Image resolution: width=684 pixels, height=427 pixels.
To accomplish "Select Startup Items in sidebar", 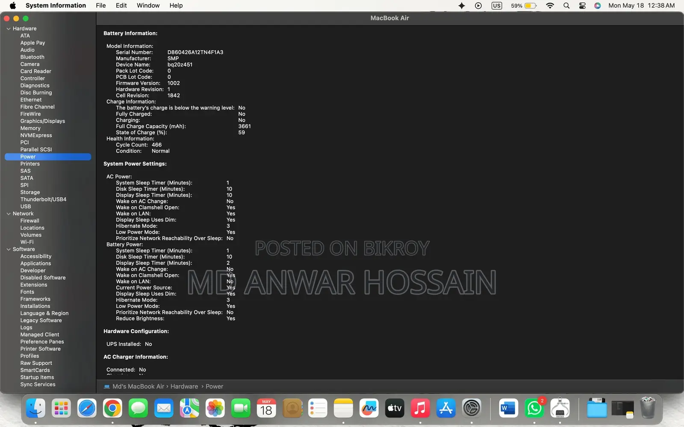I will (37, 377).
